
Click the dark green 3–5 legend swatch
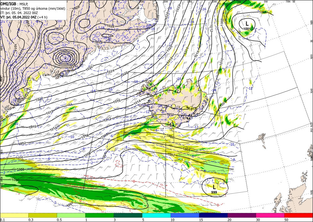tap(128, 215)
